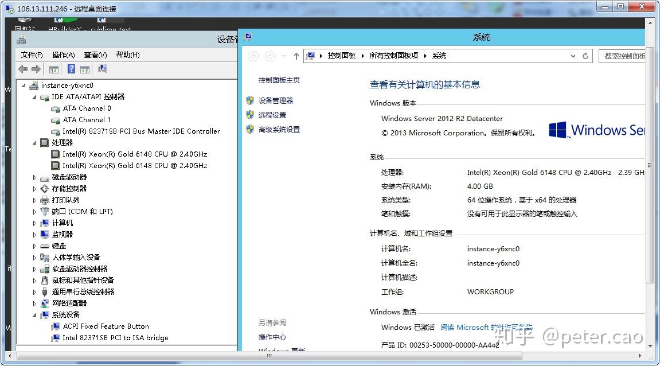Open the 操作(A) menu

tap(64, 54)
